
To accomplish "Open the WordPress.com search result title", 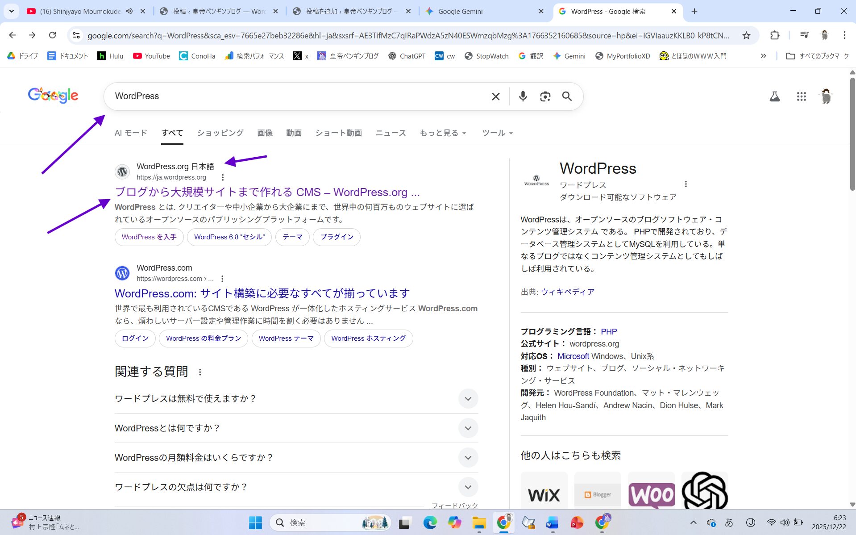I will pyautogui.click(x=262, y=293).
